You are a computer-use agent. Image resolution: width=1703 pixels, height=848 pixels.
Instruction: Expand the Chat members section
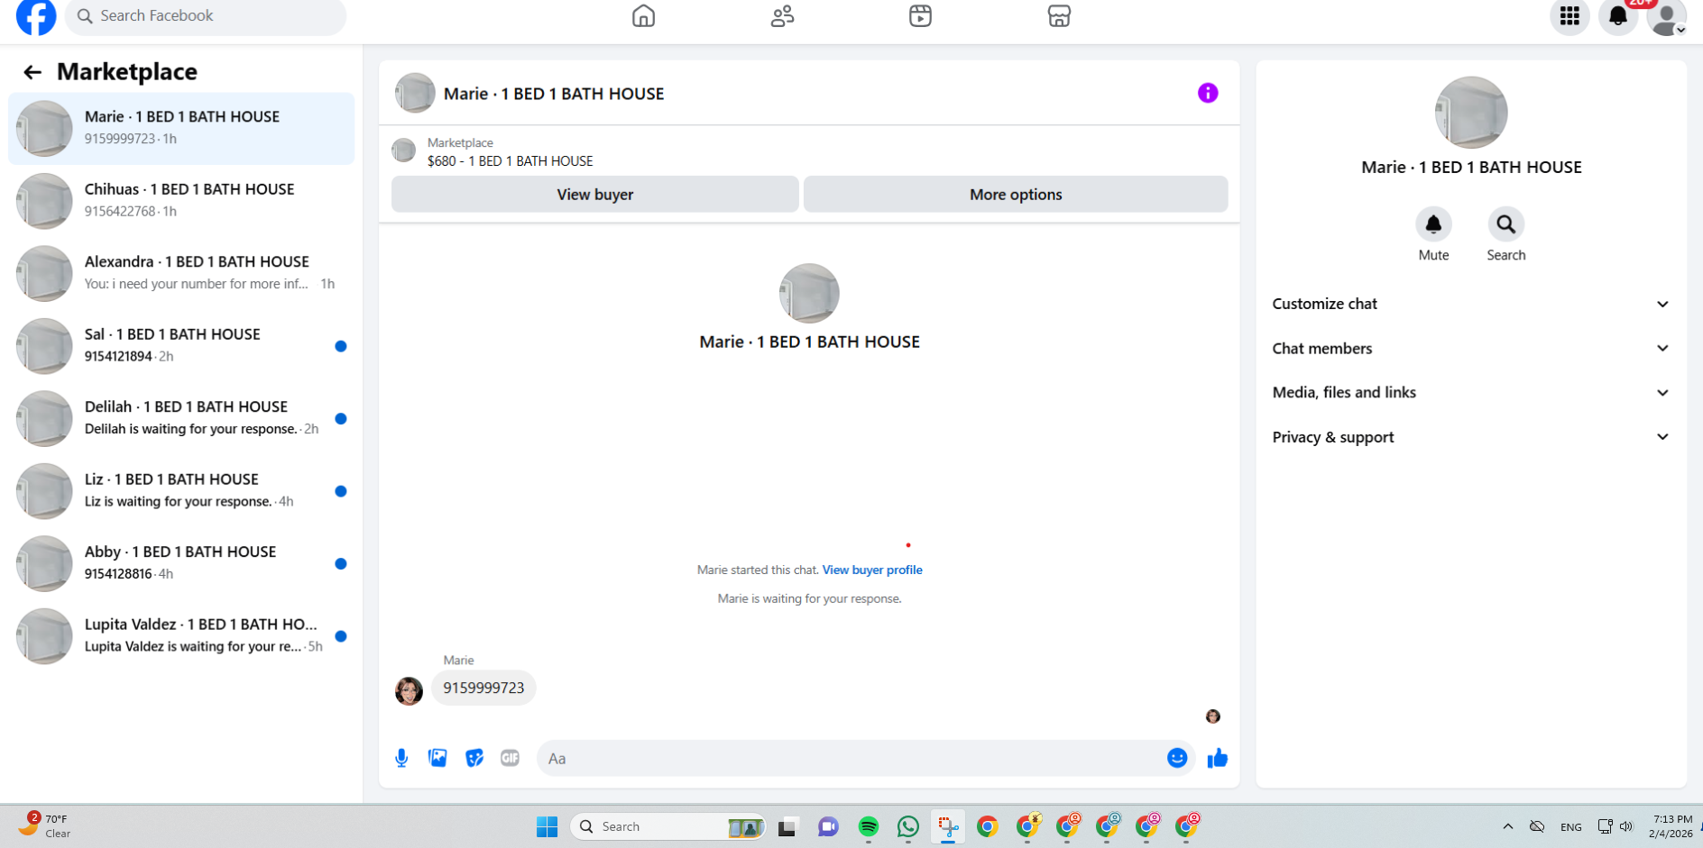tap(1471, 348)
